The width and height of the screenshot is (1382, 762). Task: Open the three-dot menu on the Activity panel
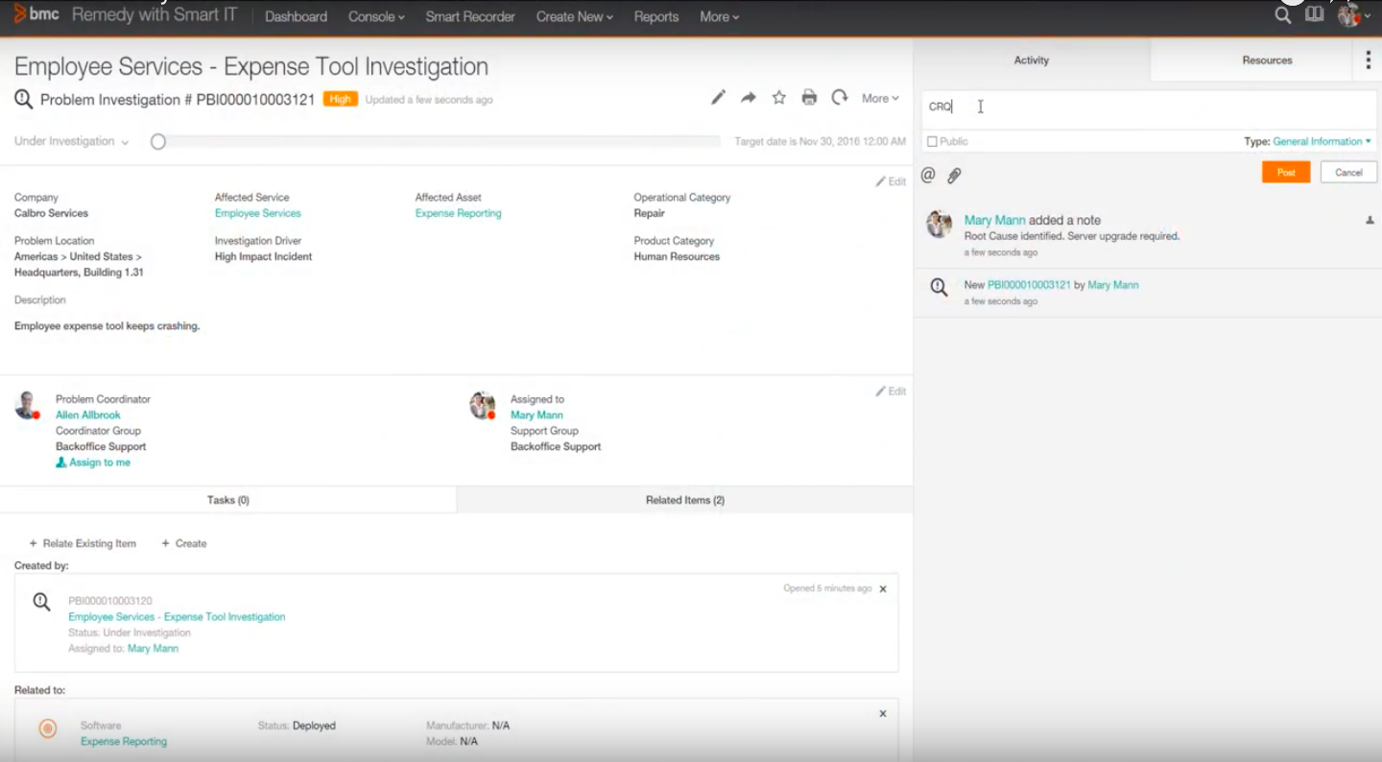[x=1369, y=60]
